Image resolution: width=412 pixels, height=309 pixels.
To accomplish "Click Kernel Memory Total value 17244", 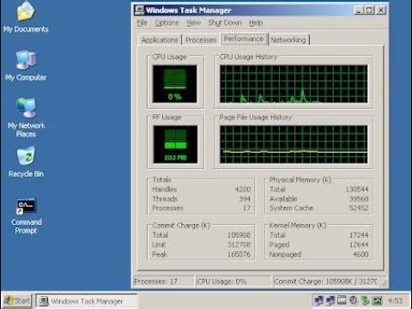I will pyautogui.click(x=359, y=235).
